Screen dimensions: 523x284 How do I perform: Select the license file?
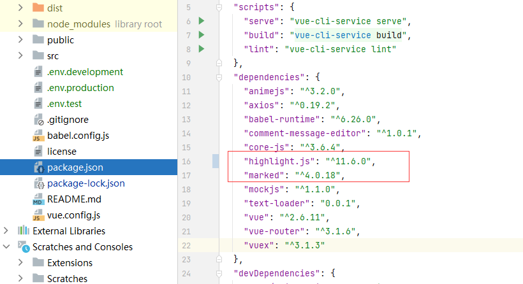61,152
